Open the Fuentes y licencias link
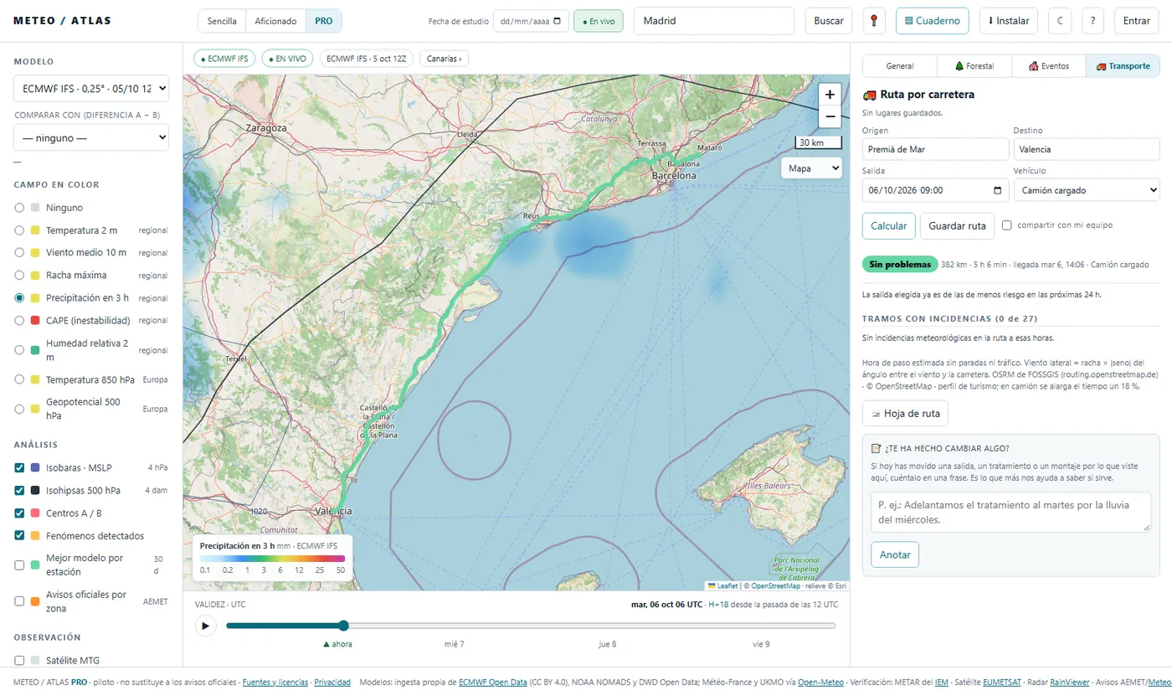 [275, 683]
